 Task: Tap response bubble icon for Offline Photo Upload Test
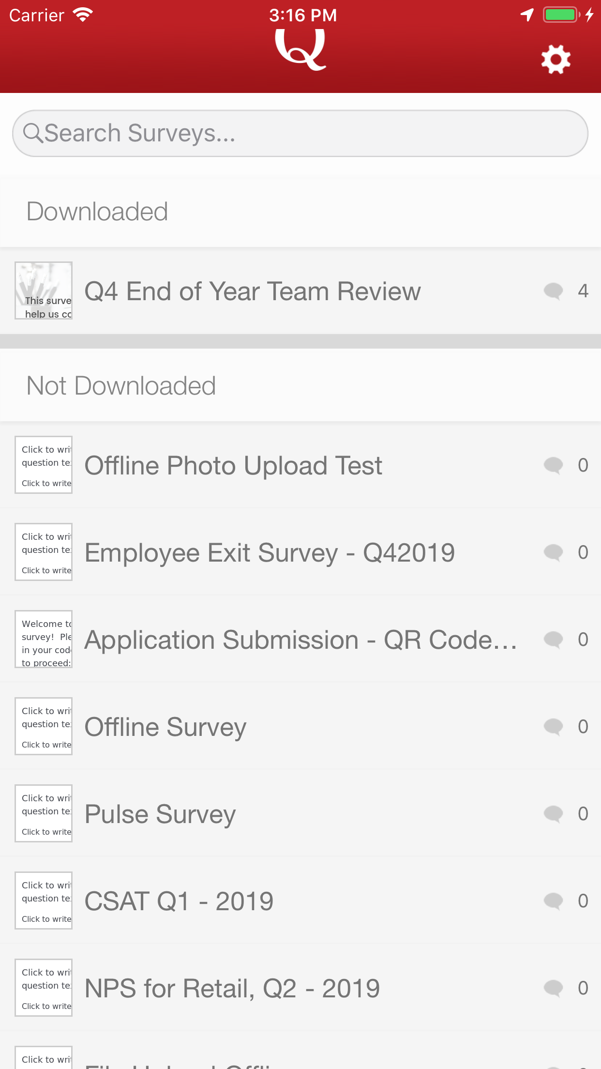coord(553,465)
